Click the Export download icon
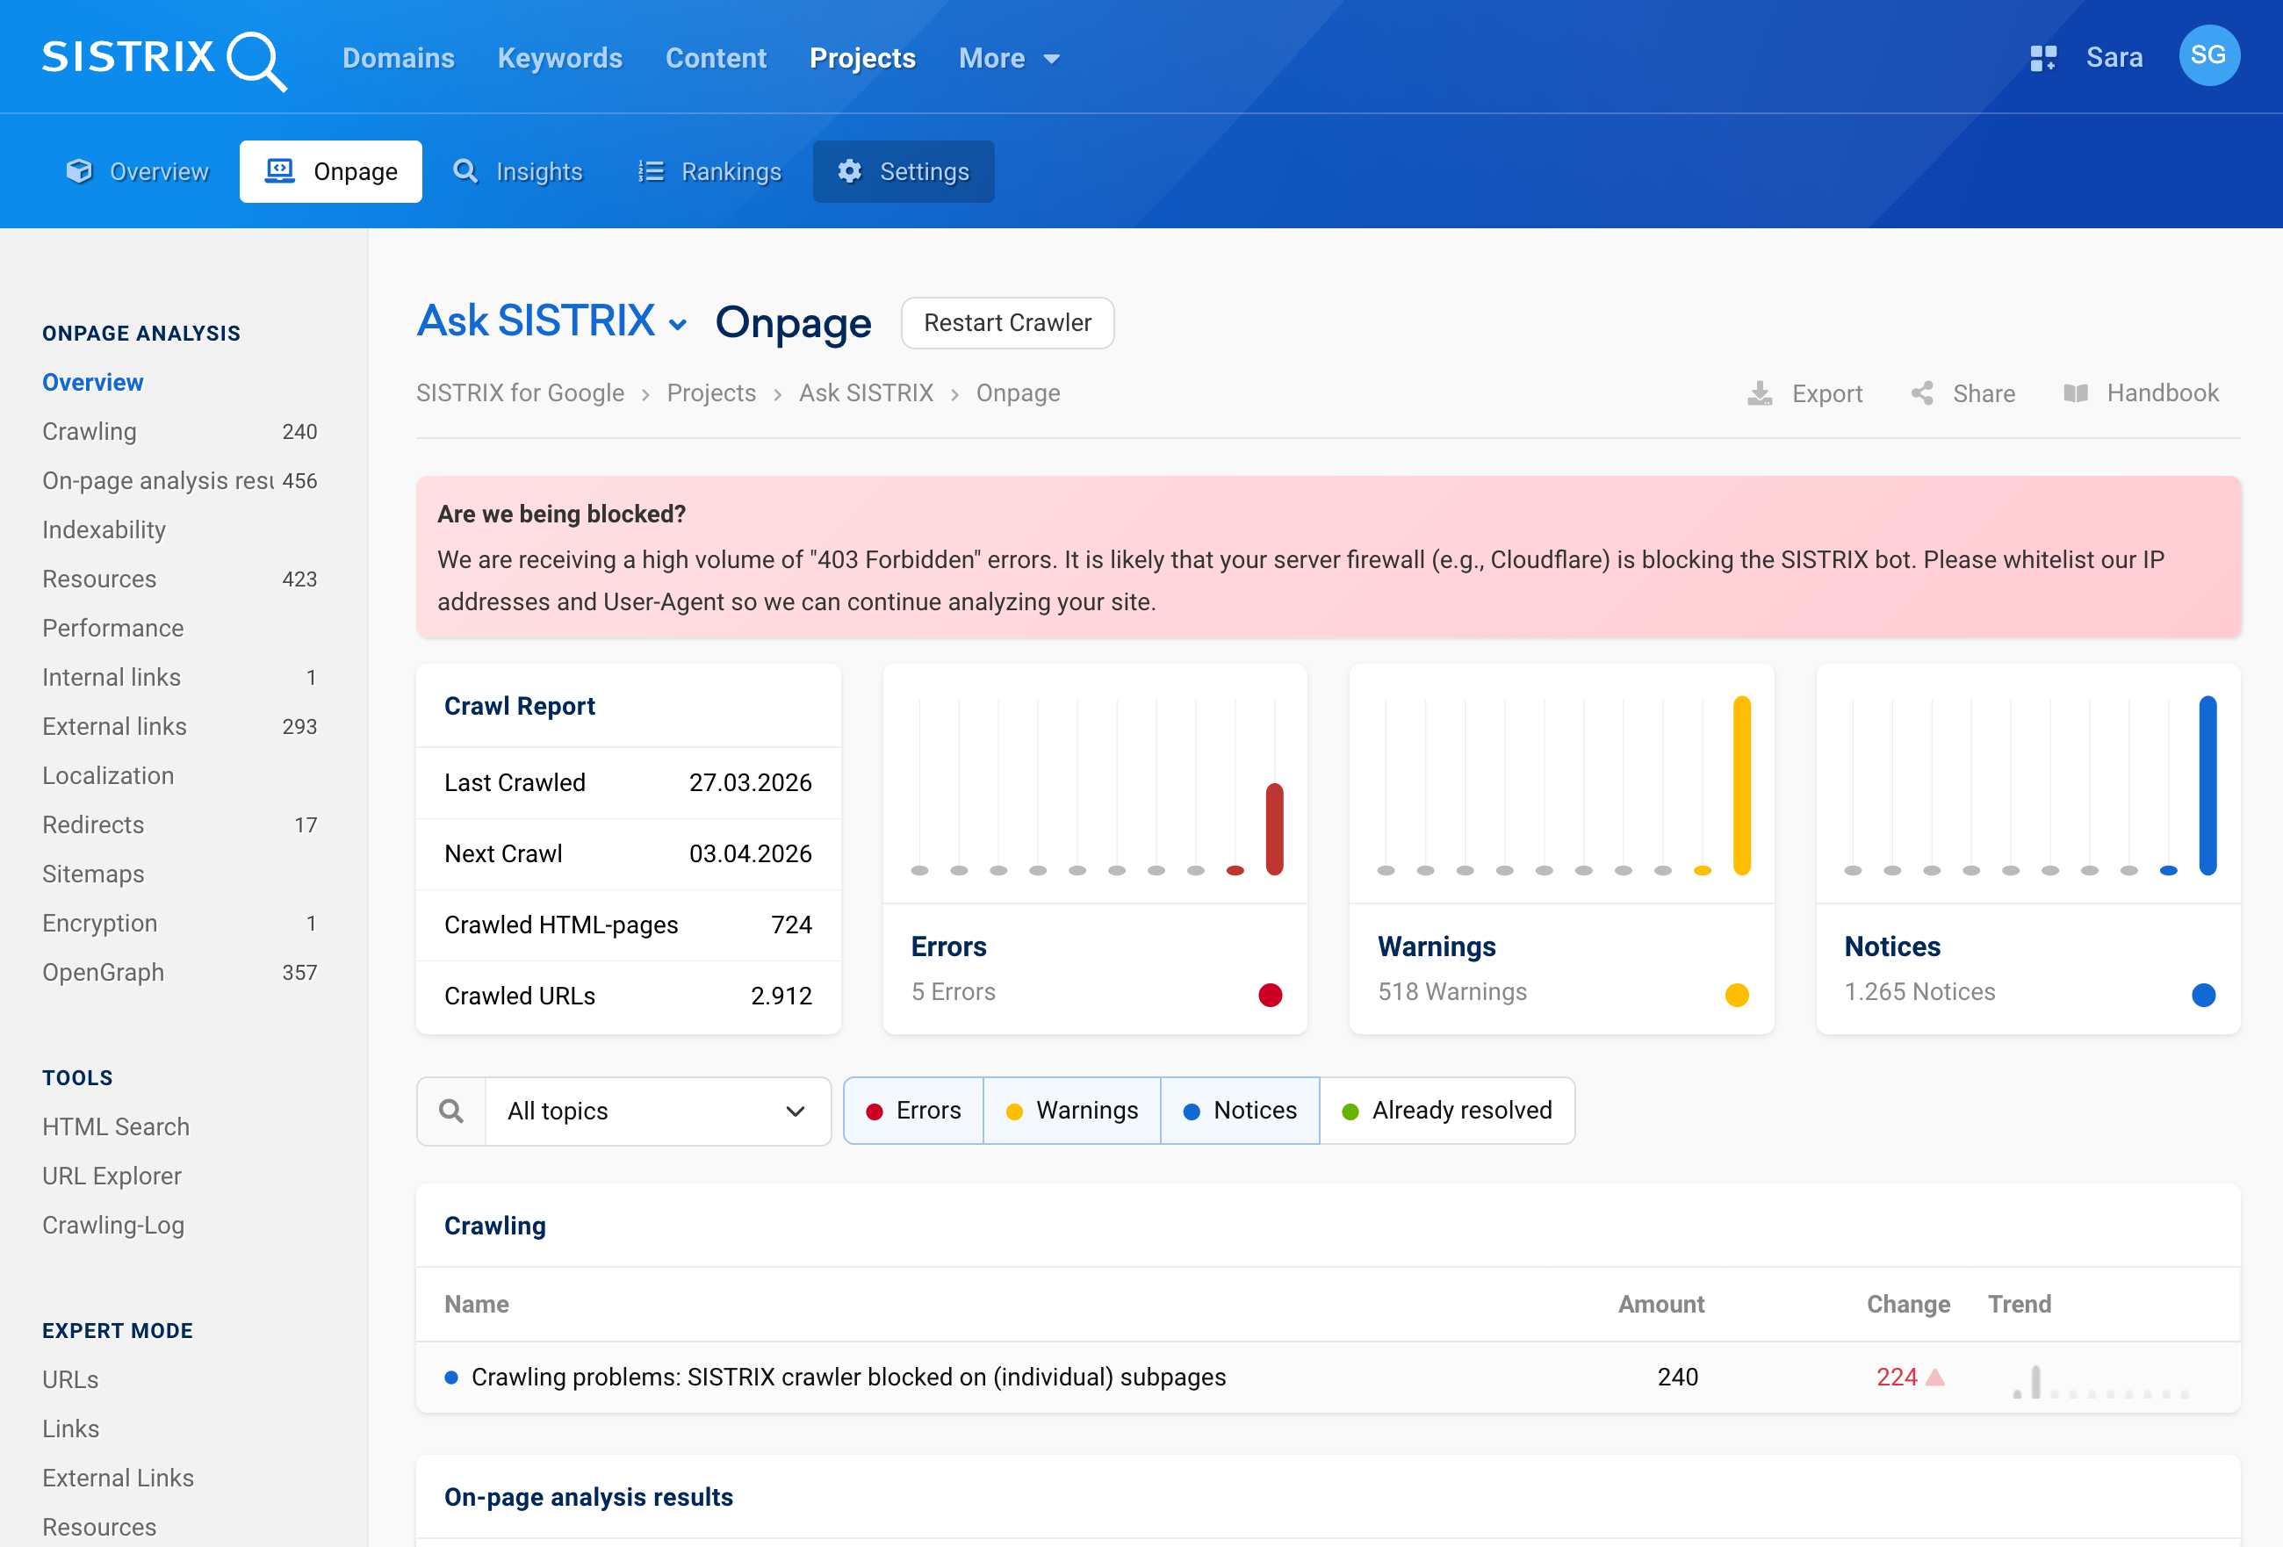 click(x=1760, y=392)
